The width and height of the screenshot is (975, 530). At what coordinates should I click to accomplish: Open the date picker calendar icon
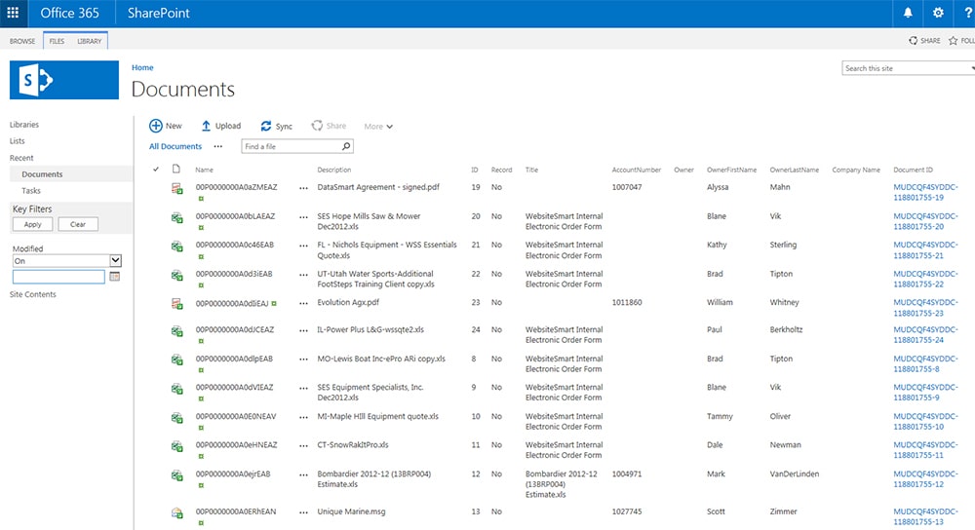[115, 277]
